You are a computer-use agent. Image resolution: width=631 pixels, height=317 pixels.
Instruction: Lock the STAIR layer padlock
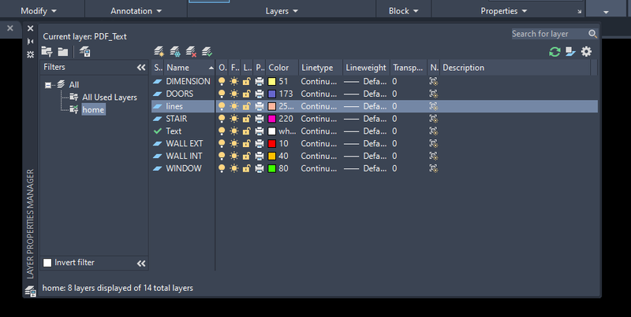(x=247, y=119)
